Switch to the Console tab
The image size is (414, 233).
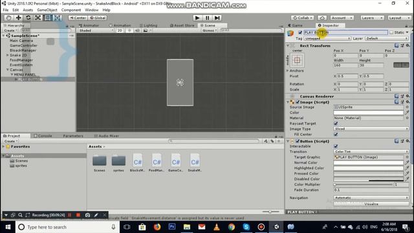[43, 136]
